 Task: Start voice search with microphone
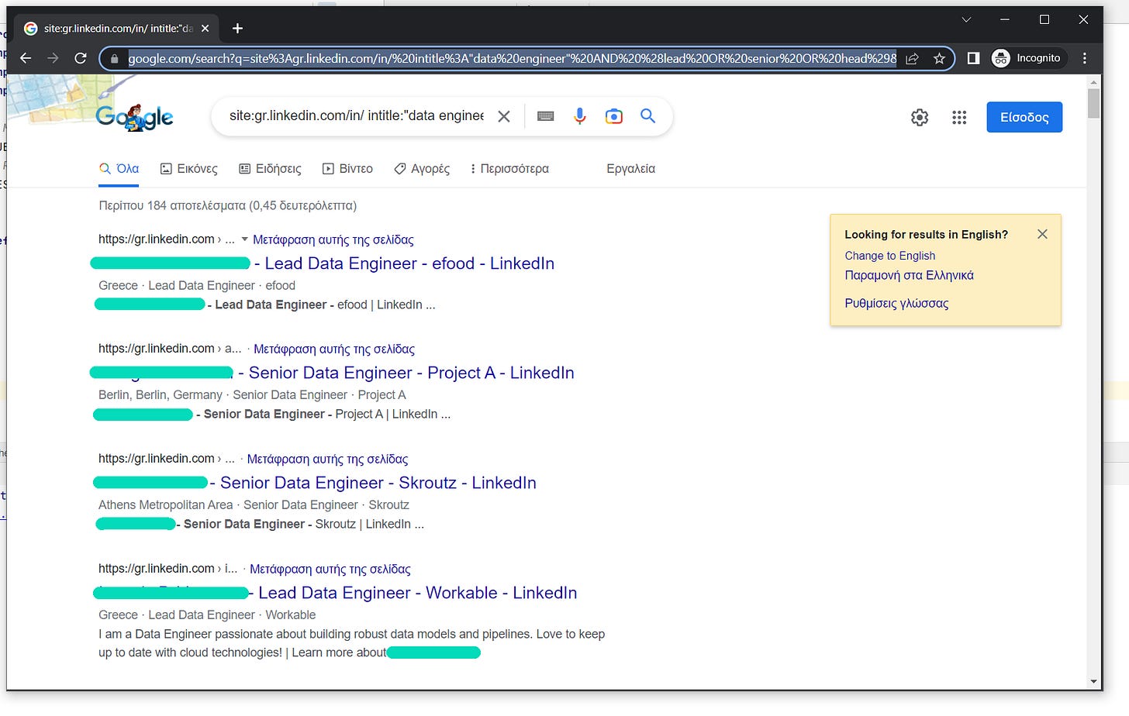579,116
